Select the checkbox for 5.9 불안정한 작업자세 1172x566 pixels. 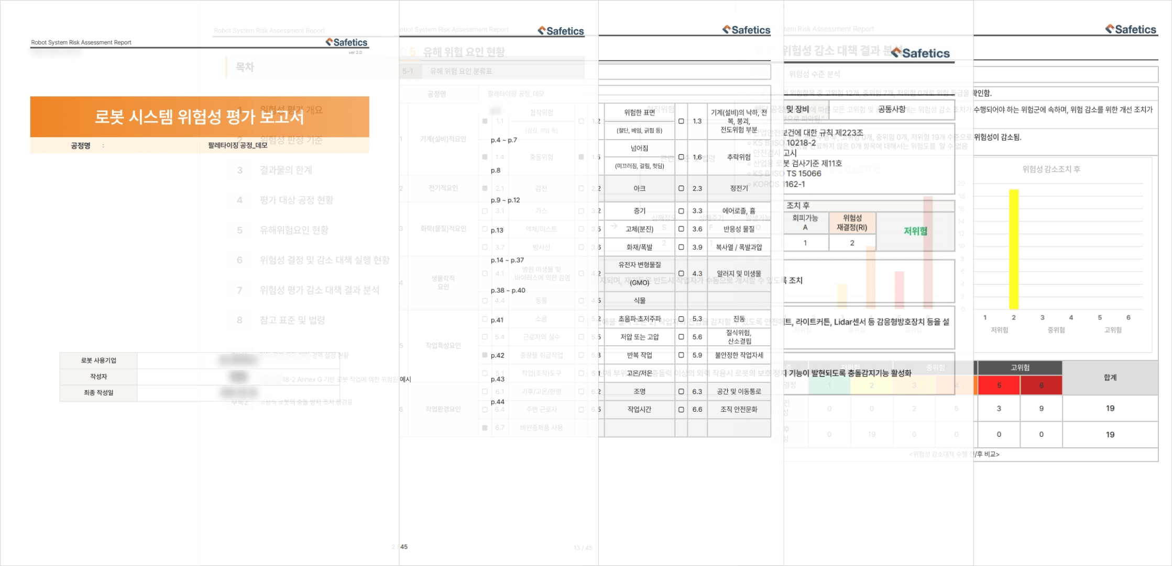point(681,355)
